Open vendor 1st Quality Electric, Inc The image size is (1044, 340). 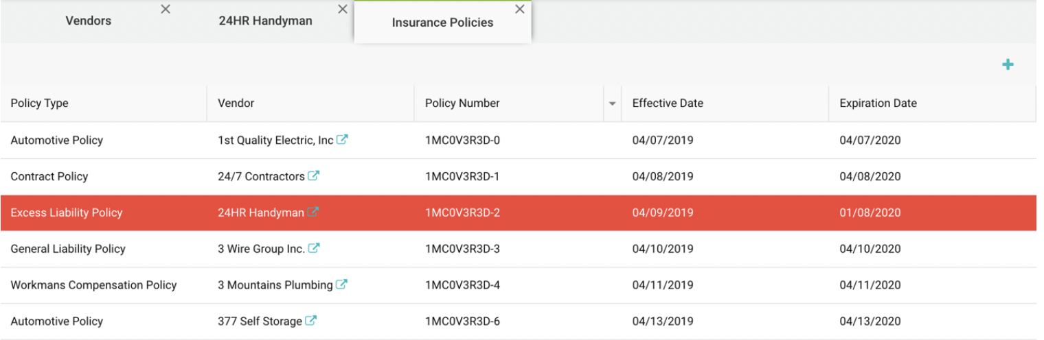pyautogui.click(x=275, y=140)
